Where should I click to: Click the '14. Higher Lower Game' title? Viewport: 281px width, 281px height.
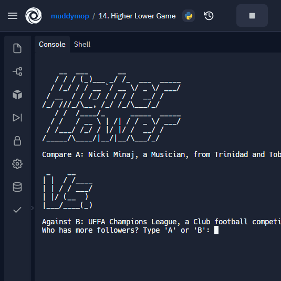point(137,16)
